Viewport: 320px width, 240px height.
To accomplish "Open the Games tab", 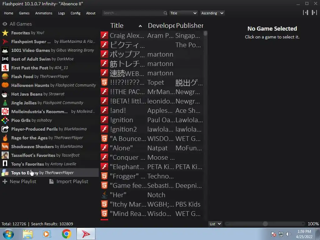I will (x=24, y=13).
